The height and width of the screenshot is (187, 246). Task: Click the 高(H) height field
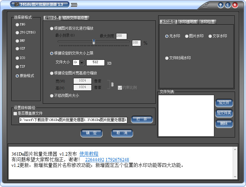82,87
